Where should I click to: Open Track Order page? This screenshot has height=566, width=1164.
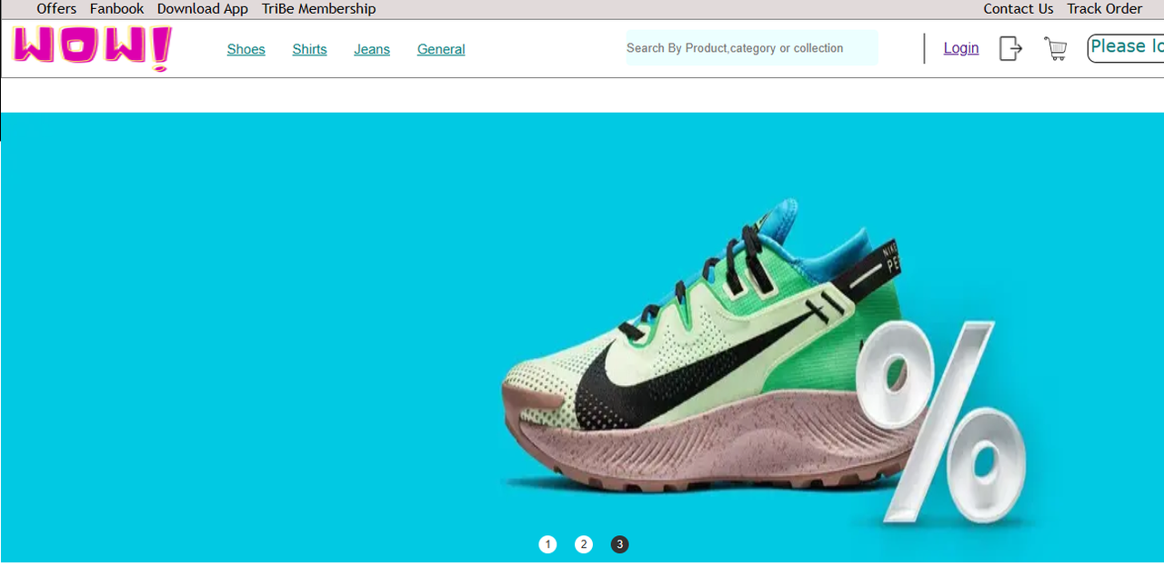(1104, 9)
